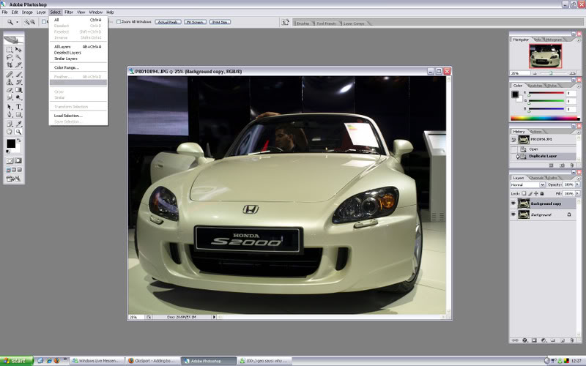Choose Color Range from the Select menu
Viewport: 586px width, 366px height.
66,67
